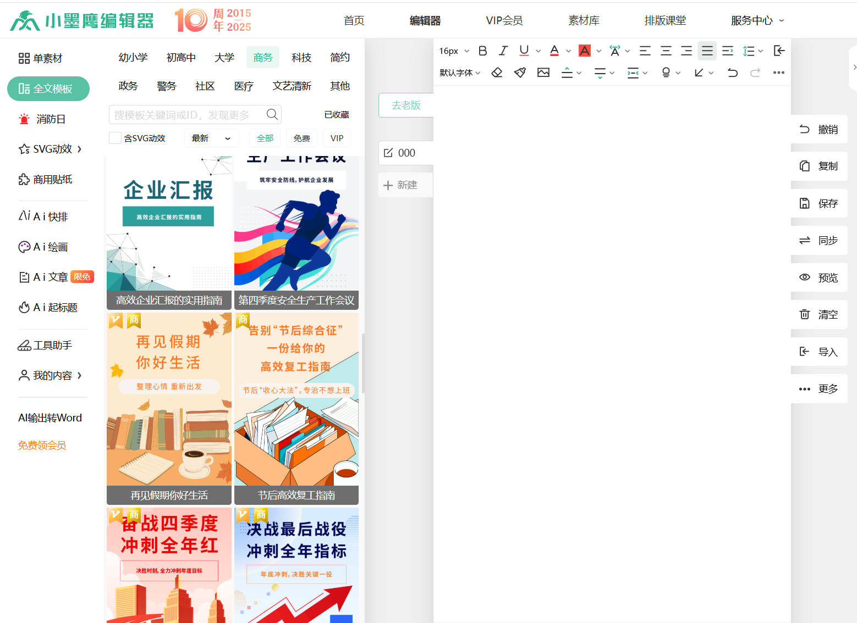This screenshot has width=857, height=623.
Task: Click the 免费领会员 link
Action: pos(42,446)
